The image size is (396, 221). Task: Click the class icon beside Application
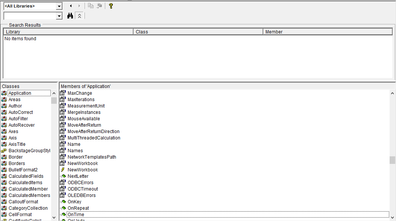tap(5, 93)
